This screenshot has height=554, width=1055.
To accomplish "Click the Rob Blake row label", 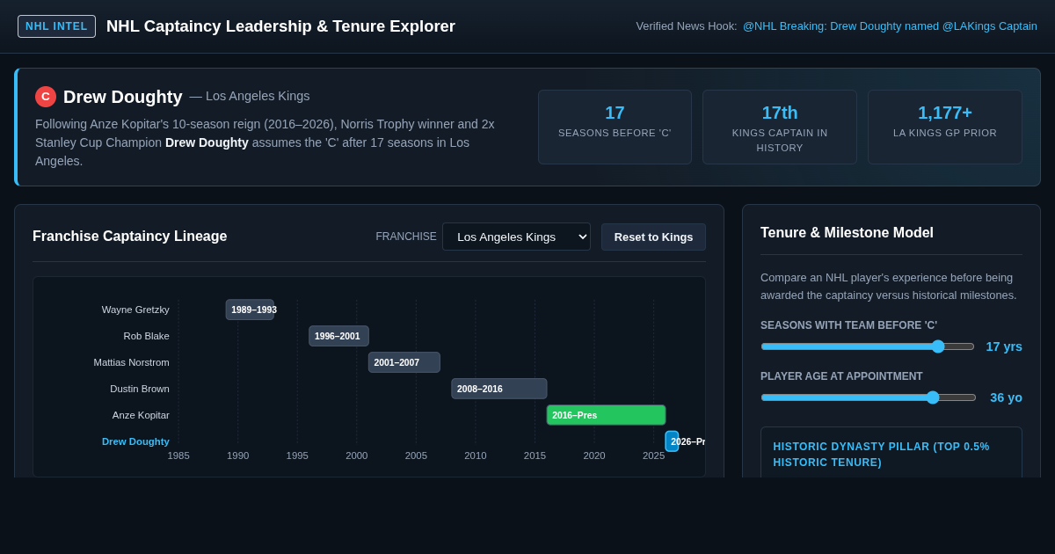I will 146,336.
